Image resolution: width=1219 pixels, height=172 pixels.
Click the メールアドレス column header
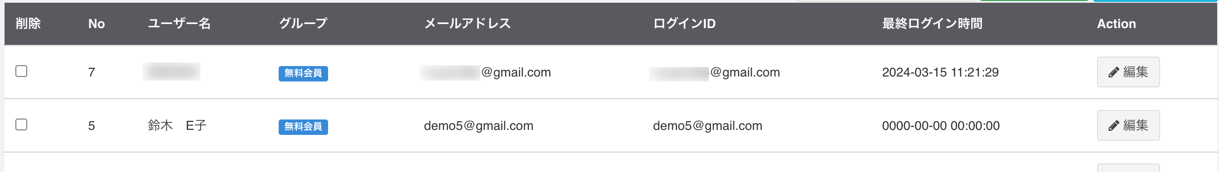click(467, 24)
